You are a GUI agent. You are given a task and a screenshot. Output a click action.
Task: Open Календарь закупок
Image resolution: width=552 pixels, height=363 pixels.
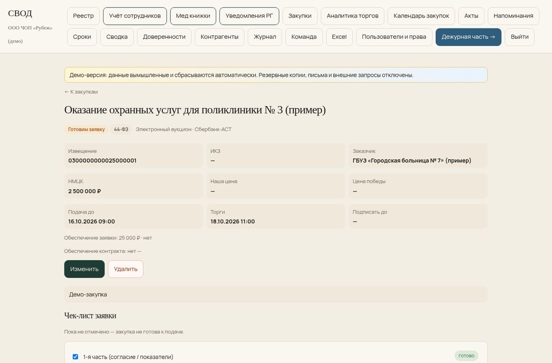[x=421, y=16]
